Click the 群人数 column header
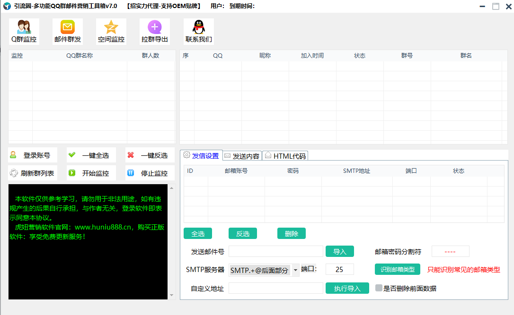Viewport: 514px width, 315px height. 151,56
